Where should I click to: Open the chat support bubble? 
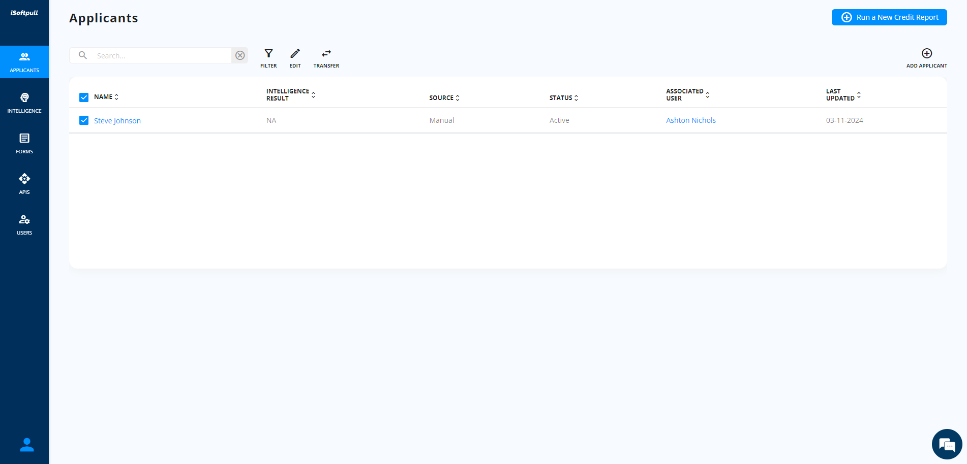(x=947, y=444)
